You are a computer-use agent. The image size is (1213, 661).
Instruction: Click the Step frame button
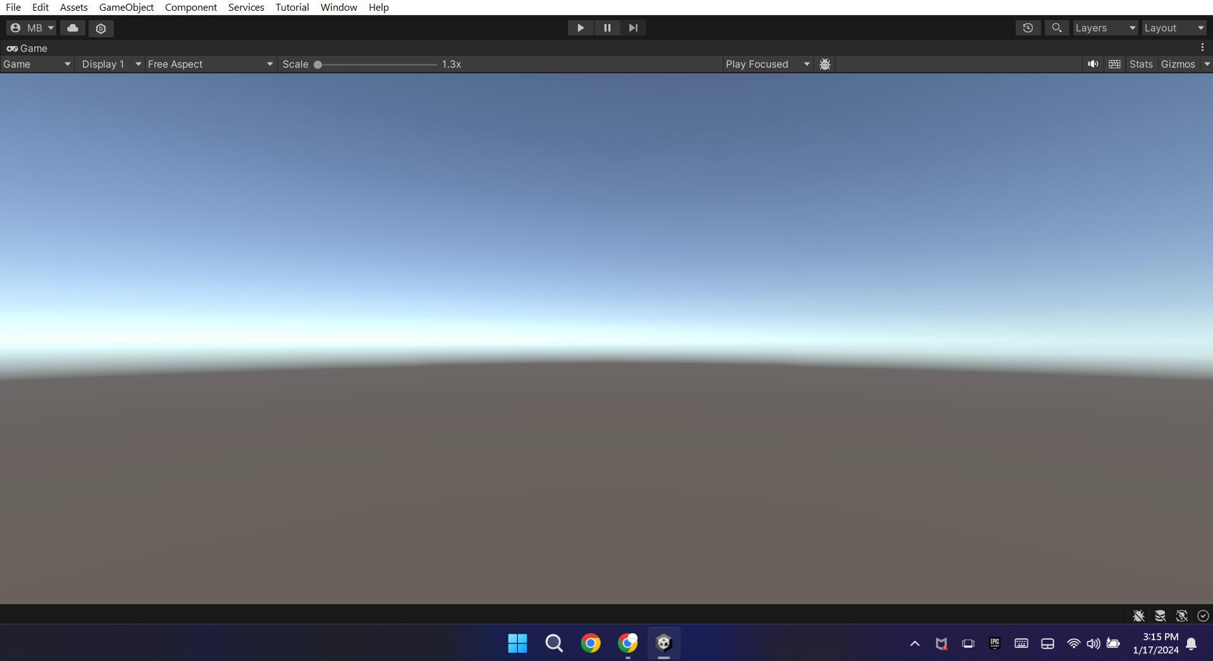634,28
